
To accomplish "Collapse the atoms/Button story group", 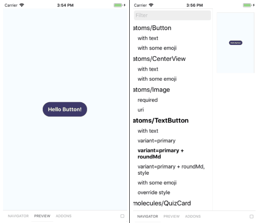I will tap(152, 28).
